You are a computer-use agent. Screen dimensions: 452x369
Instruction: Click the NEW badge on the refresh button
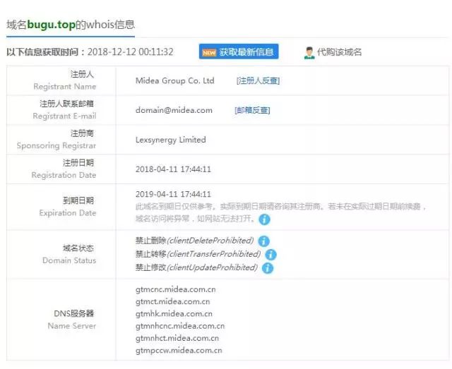[209, 53]
